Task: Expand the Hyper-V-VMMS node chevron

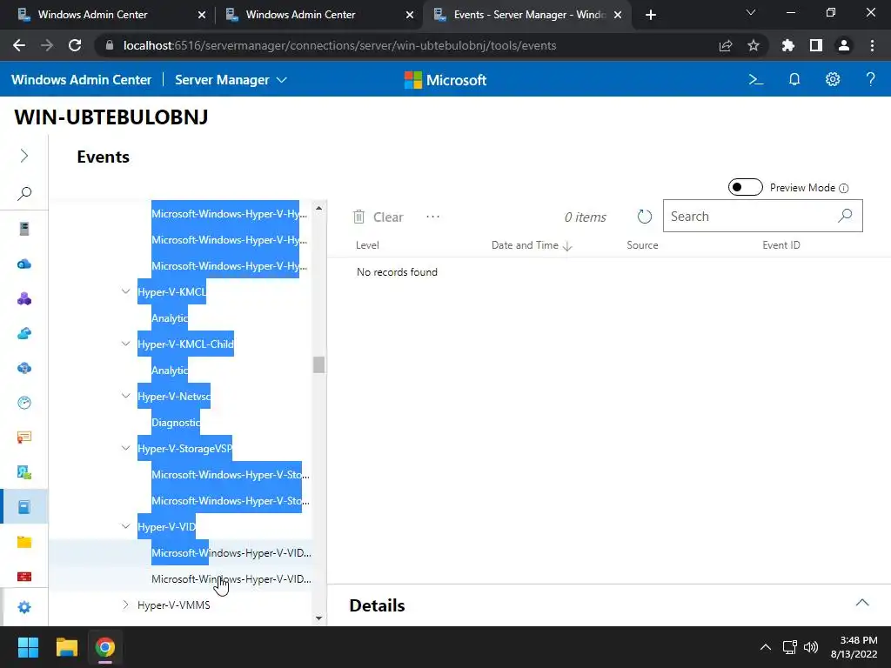Action: (x=125, y=605)
